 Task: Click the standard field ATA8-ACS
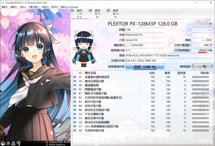[169, 55]
